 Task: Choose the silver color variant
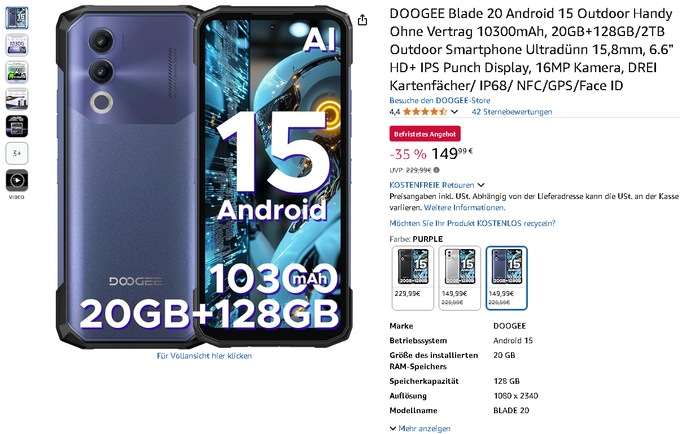(x=460, y=278)
